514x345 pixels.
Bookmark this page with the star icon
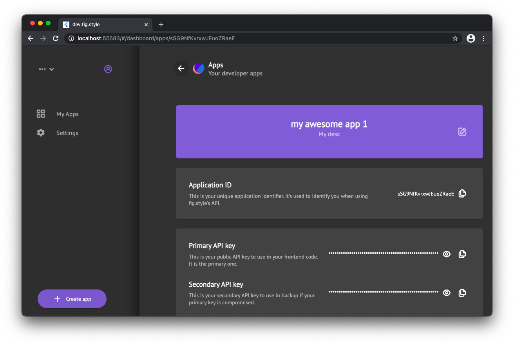[455, 38]
